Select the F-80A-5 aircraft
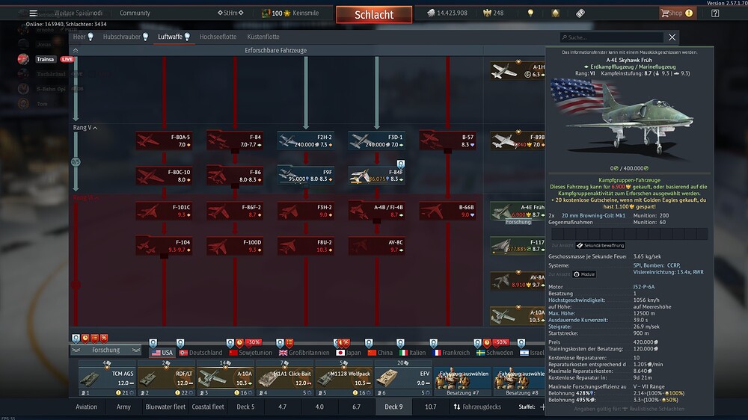748x420 pixels. coord(164,140)
